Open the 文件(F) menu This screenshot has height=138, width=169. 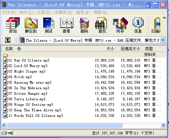click(x=9, y=12)
